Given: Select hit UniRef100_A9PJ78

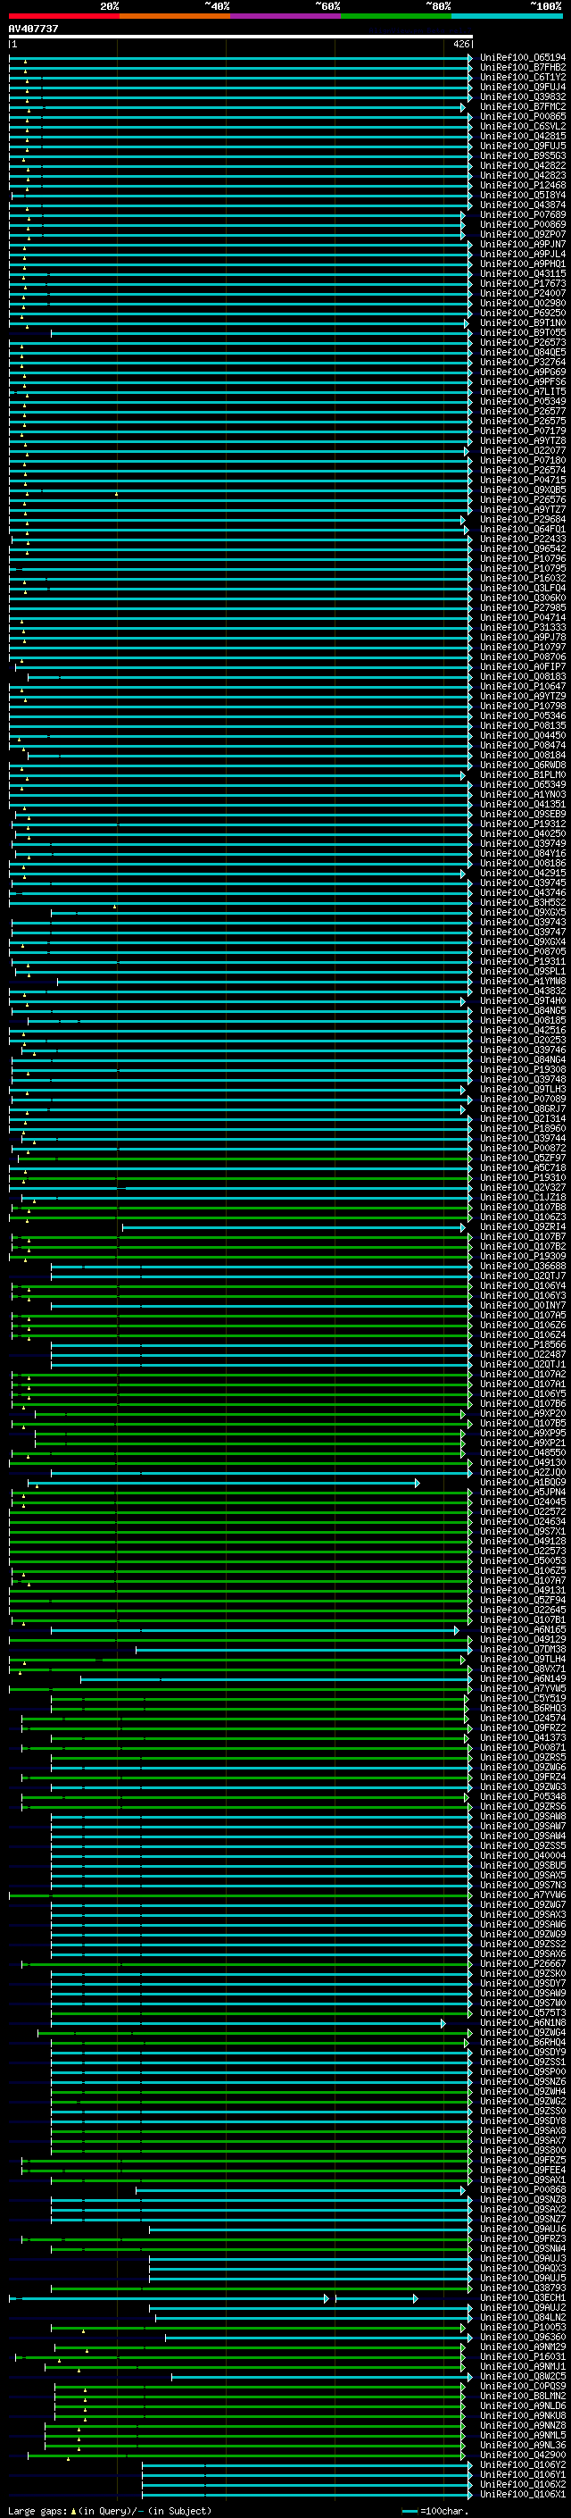Looking at the screenshot, I should coord(523,638).
